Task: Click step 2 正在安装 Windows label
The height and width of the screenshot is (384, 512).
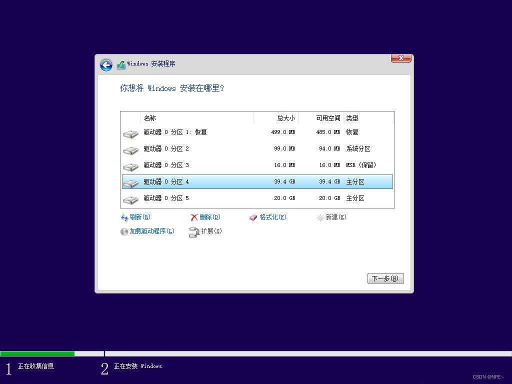Action: click(138, 366)
